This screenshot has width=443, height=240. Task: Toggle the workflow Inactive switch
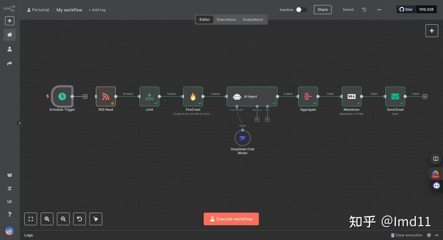(x=301, y=10)
